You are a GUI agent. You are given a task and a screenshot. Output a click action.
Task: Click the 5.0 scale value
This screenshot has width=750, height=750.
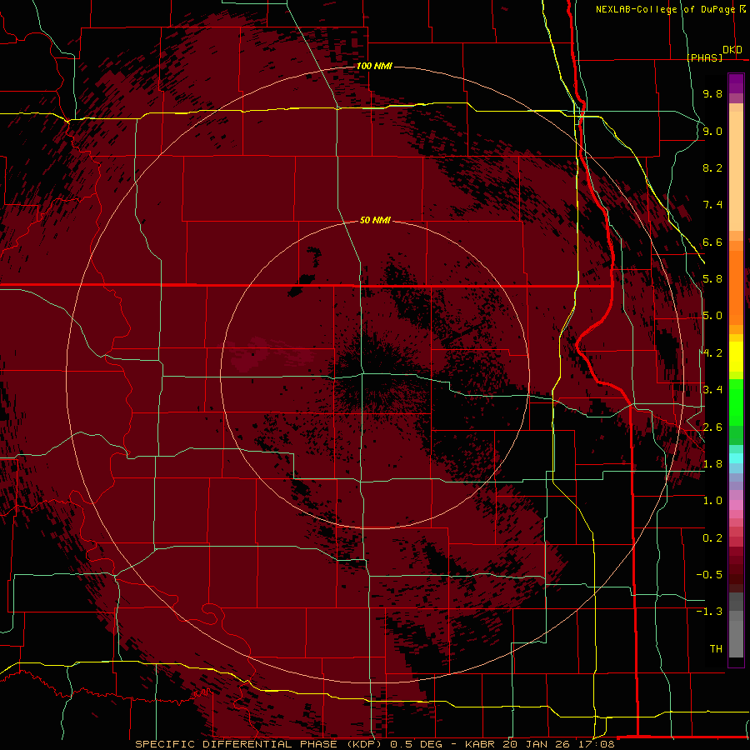click(712, 316)
